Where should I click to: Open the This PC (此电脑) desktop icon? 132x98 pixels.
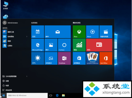point(6,5)
